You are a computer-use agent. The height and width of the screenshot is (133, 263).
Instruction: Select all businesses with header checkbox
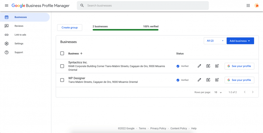[x=62, y=53]
